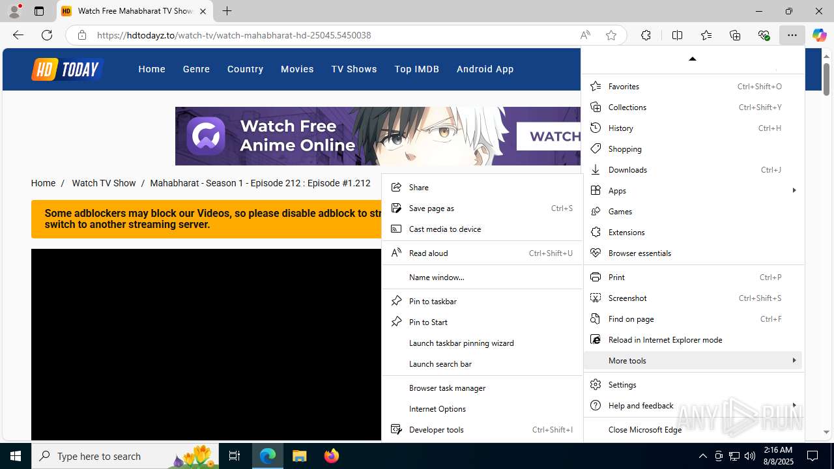Open Internet Options

[x=482, y=408]
